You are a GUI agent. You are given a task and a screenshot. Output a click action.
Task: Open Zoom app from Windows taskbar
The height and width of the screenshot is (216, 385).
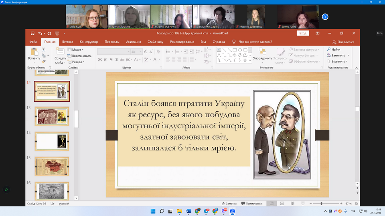click(232, 211)
